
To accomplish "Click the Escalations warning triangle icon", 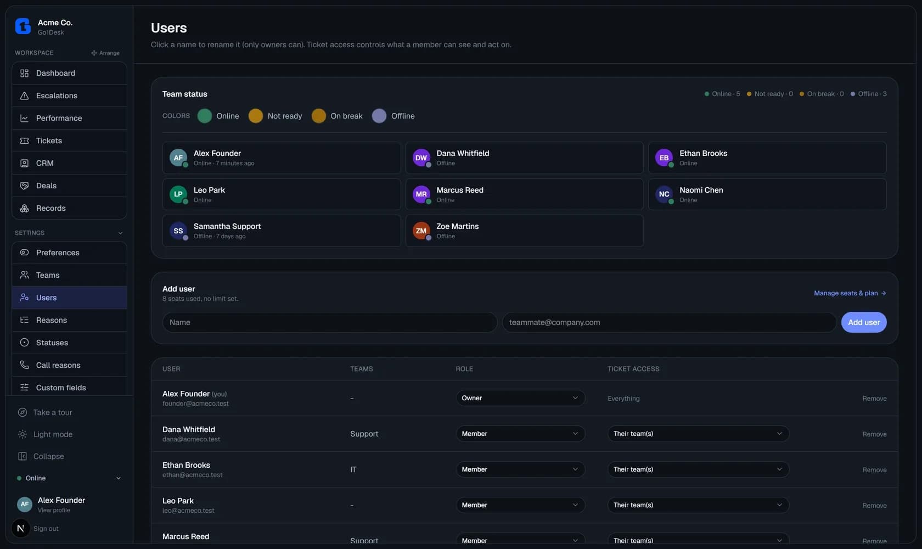I will 24,96.
